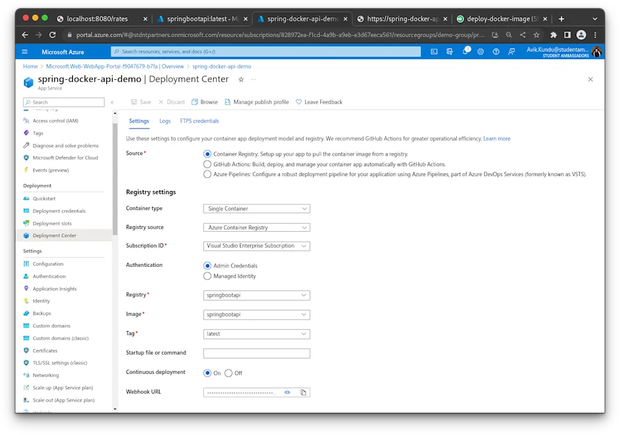Viewport: 620px width, 435px height.
Task: Open the Learn more link
Action: point(496,139)
